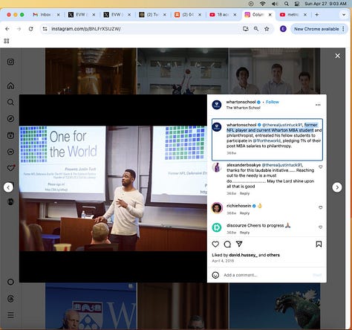Open the Chrome apps grid shortcut
This screenshot has width=352, height=330.
click(x=7, y=41)
